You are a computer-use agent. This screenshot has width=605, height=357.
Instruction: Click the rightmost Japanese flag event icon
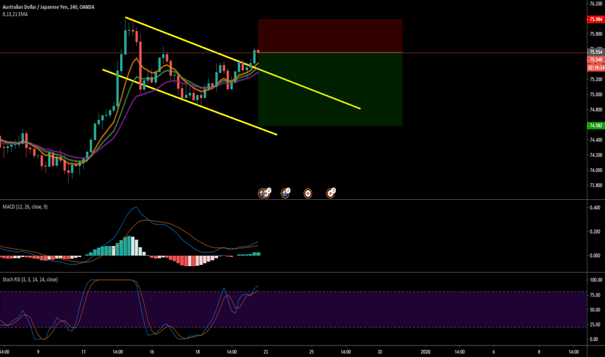[330, 193]
